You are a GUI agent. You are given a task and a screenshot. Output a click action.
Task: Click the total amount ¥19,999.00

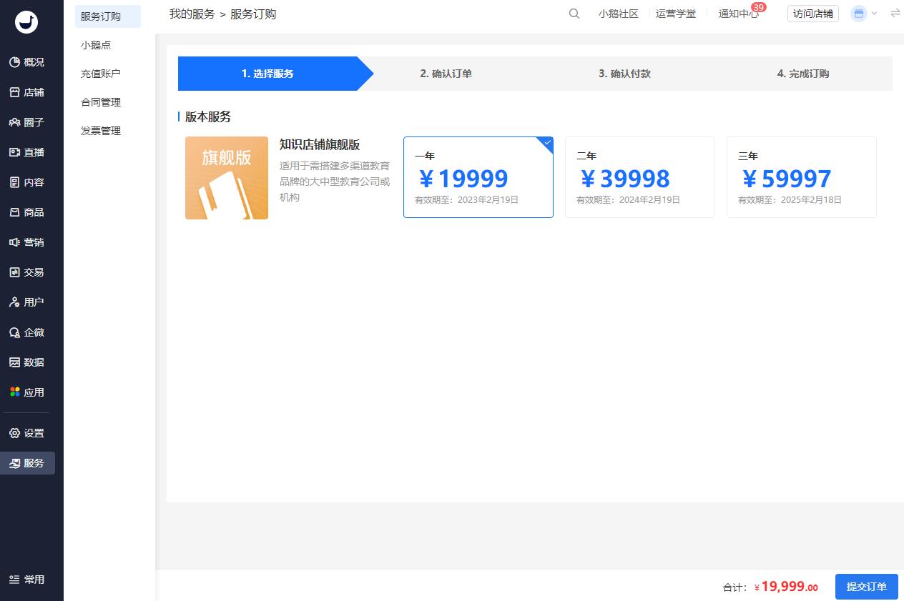click(786, 587)
